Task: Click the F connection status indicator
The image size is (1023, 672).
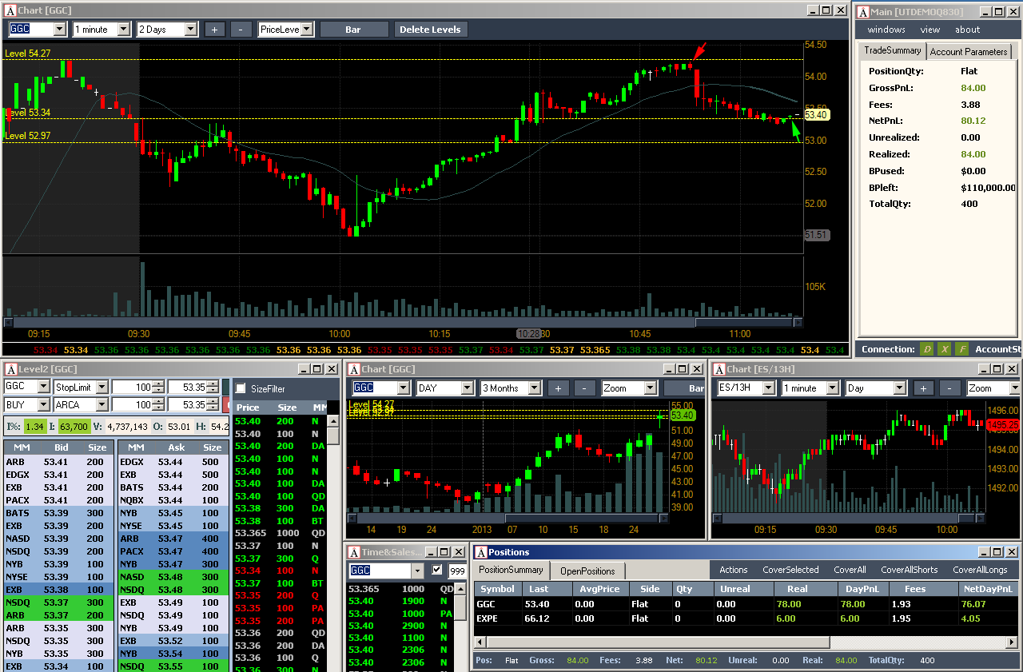Action: click(x=961, y=349)
